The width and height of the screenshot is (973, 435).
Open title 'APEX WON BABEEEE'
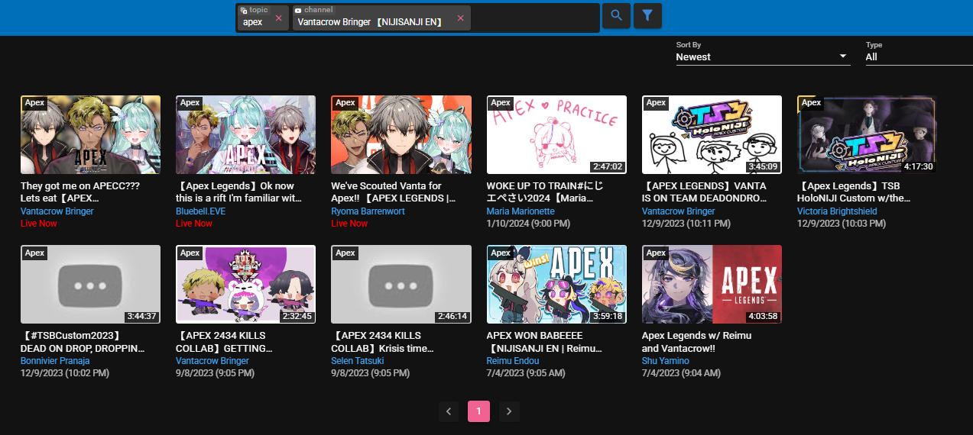(x=544, y=341)
